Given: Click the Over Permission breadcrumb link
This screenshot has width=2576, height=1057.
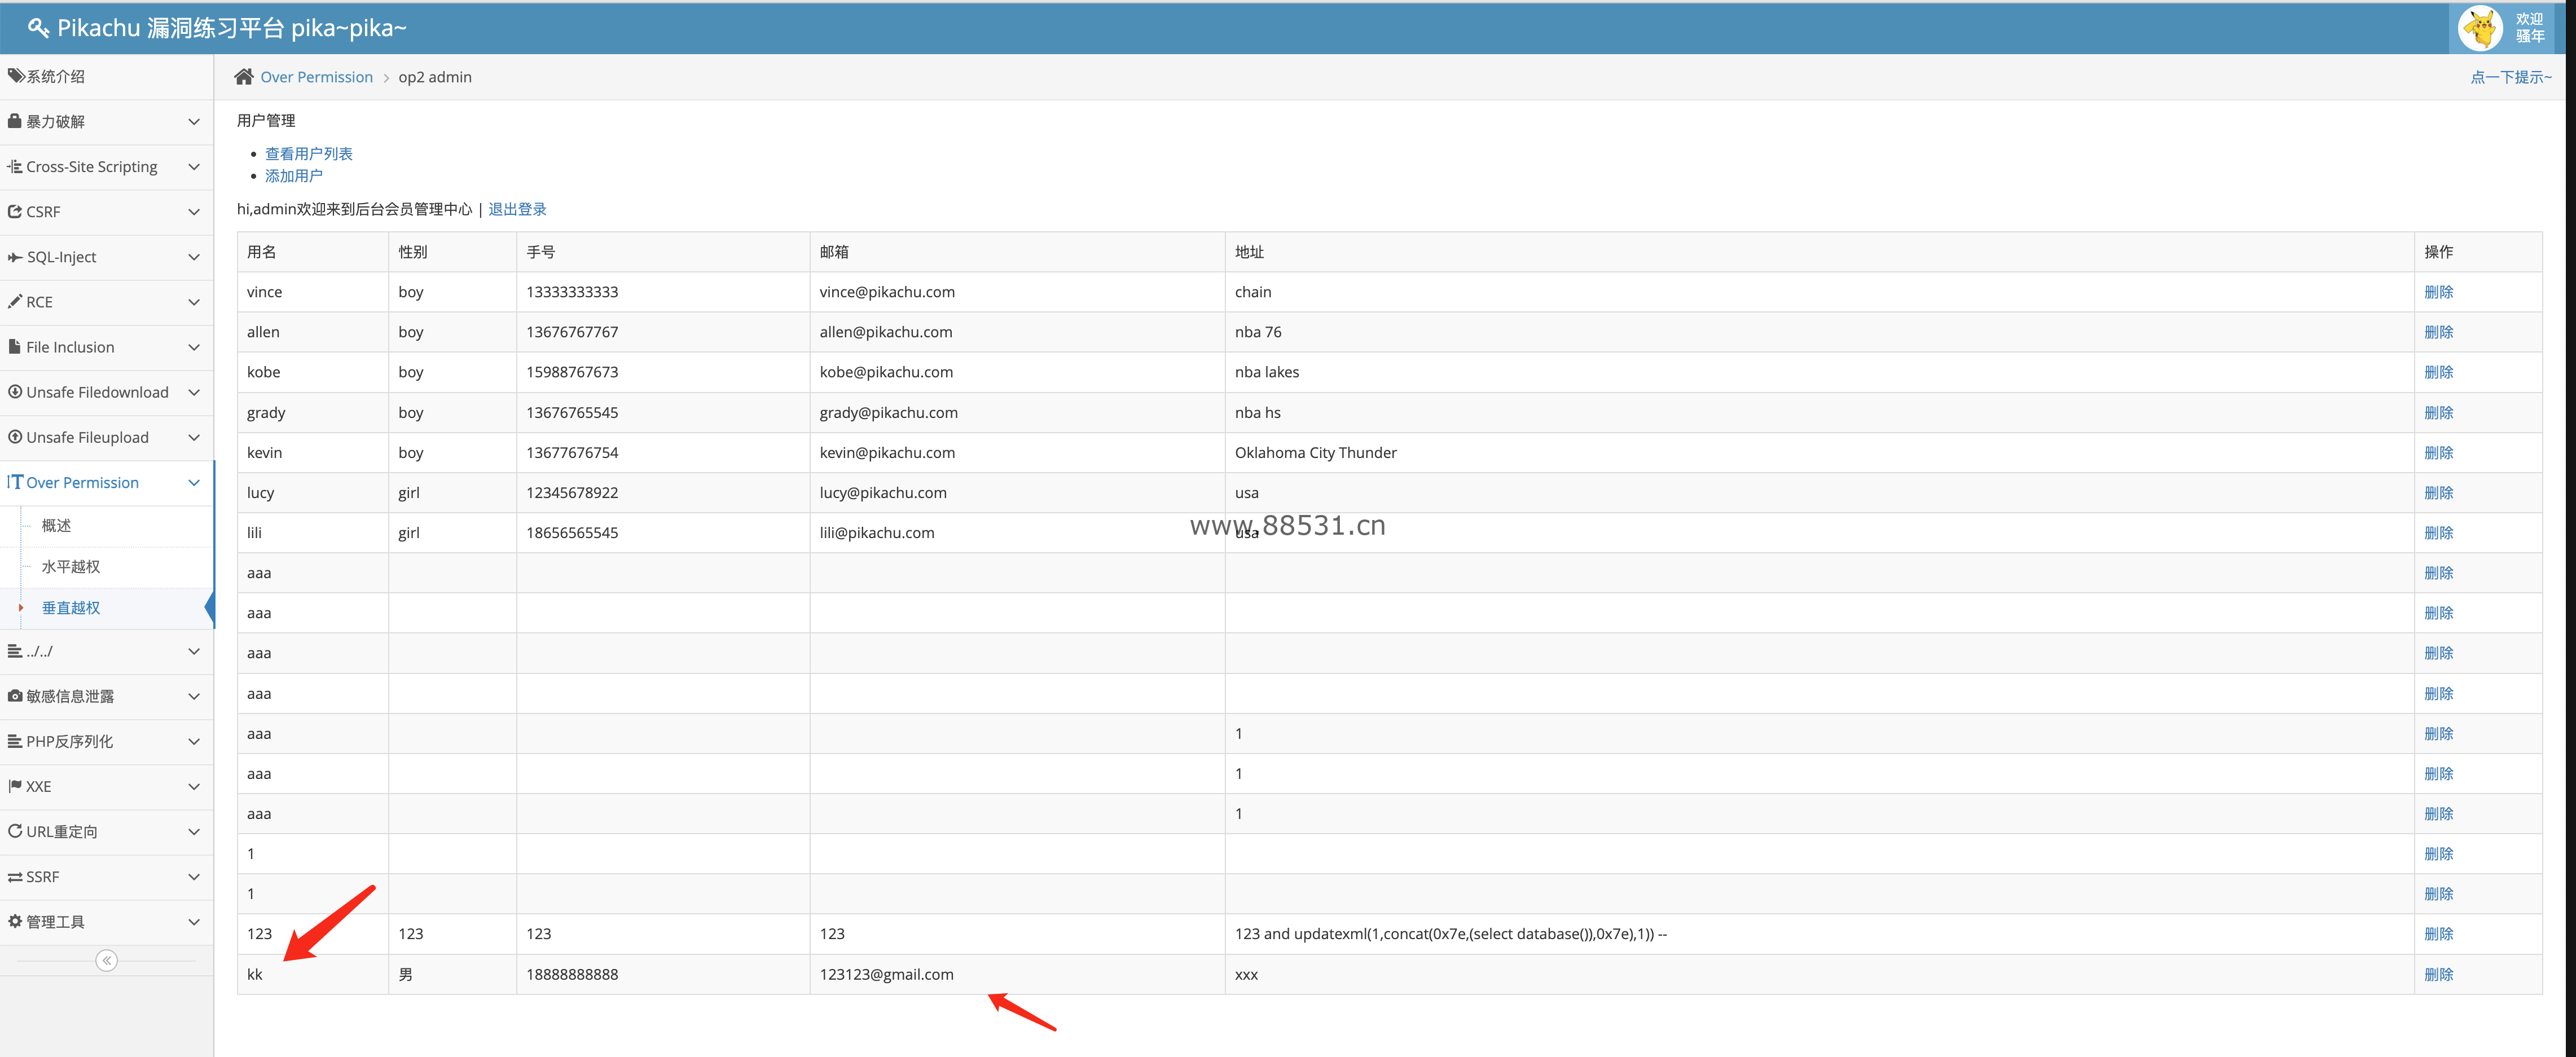Looking at the screenshot, I should [316, 77].
